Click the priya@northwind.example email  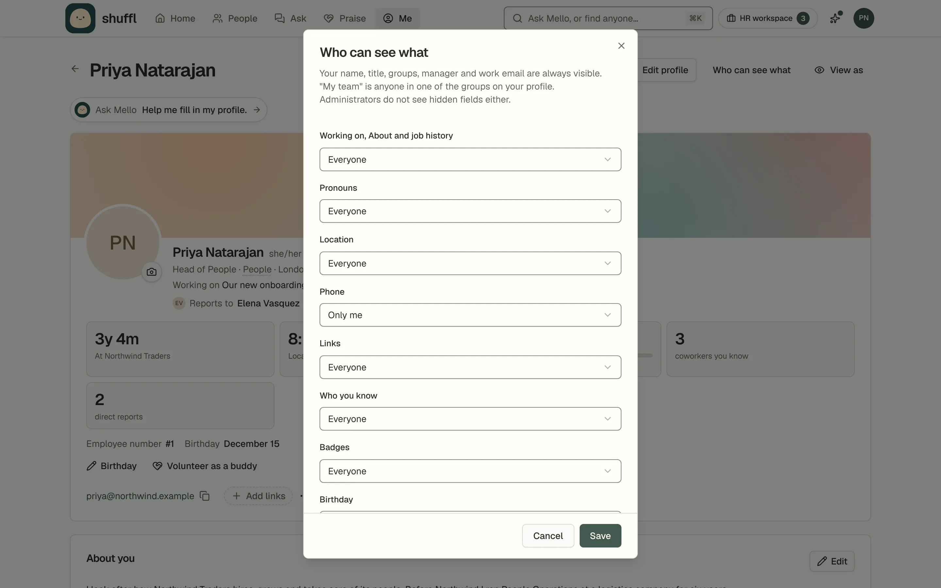pyautogui.click(x=140, y=496)
